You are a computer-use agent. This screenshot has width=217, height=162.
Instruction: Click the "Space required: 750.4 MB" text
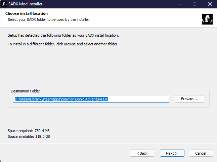tap(29, 130)
